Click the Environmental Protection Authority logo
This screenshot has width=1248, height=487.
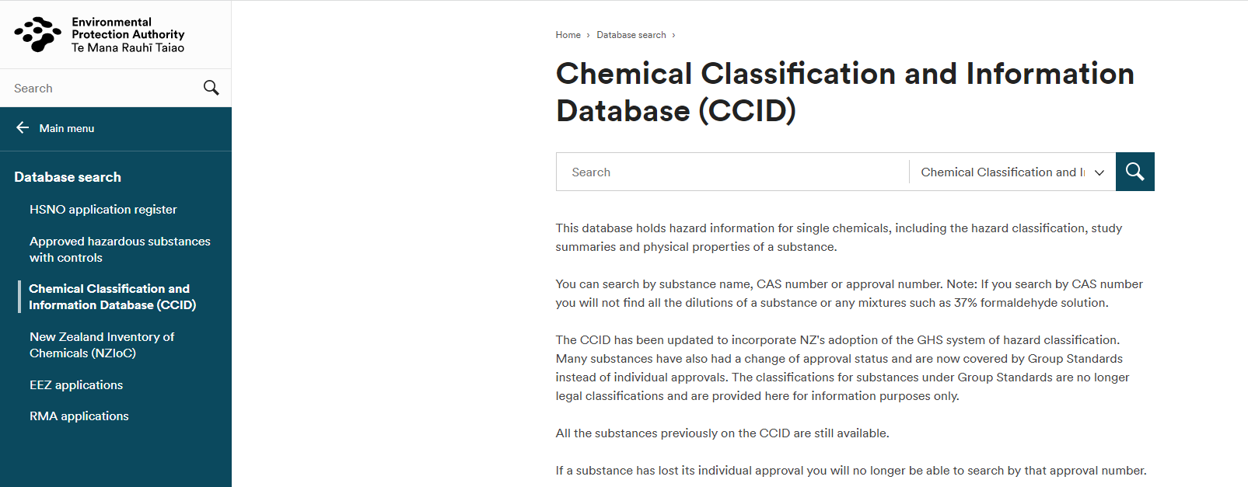[x=37, y=35]
